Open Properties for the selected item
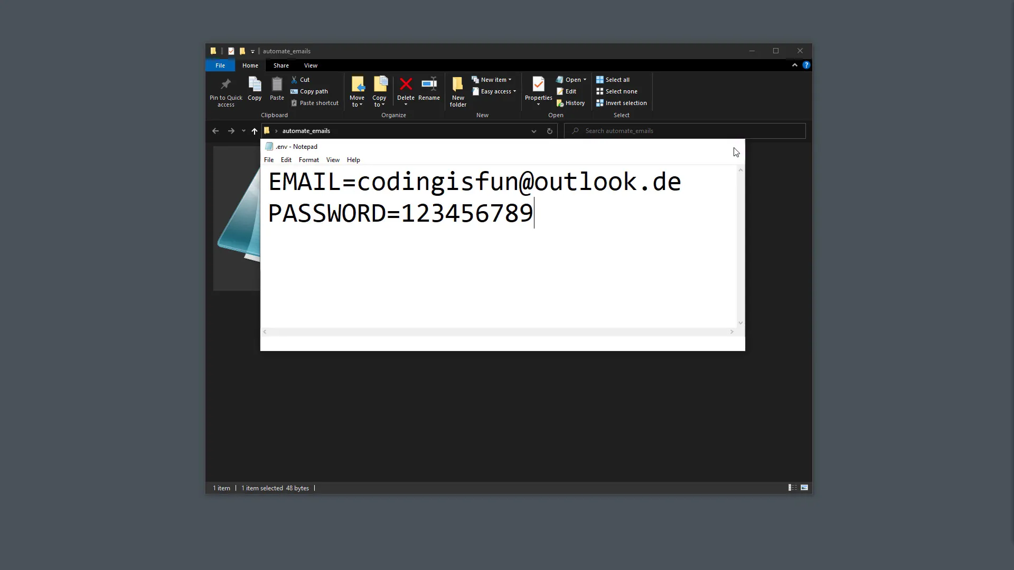 coord(538,87)
